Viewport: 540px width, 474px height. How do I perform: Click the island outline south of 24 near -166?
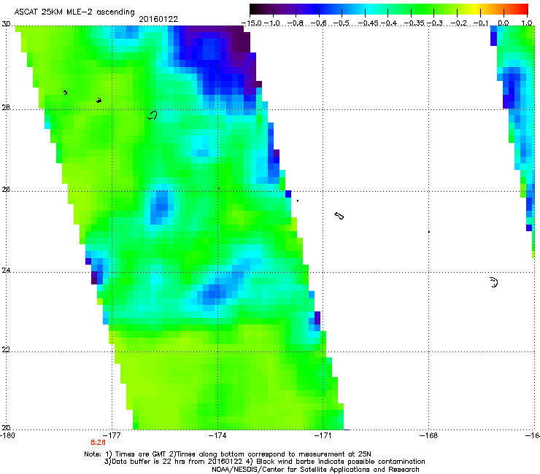tap(494, 282)
